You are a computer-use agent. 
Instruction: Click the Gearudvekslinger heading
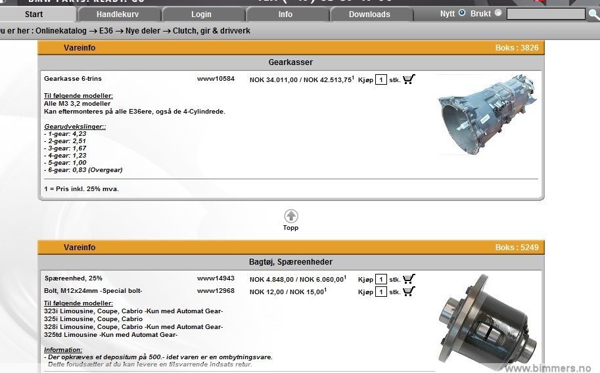pyautogui.click(x=75, y=127)
